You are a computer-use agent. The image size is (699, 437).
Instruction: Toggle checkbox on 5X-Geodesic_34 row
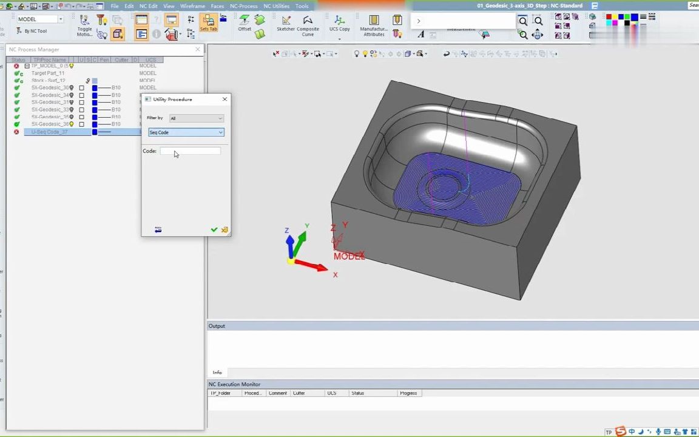[82, 95]
